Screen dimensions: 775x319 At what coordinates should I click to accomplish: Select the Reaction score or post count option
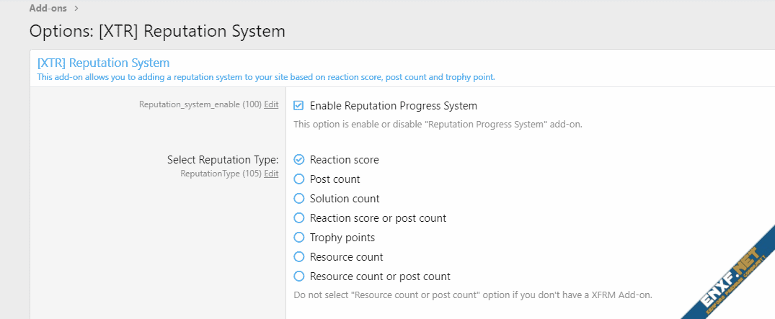coord(299,218)
